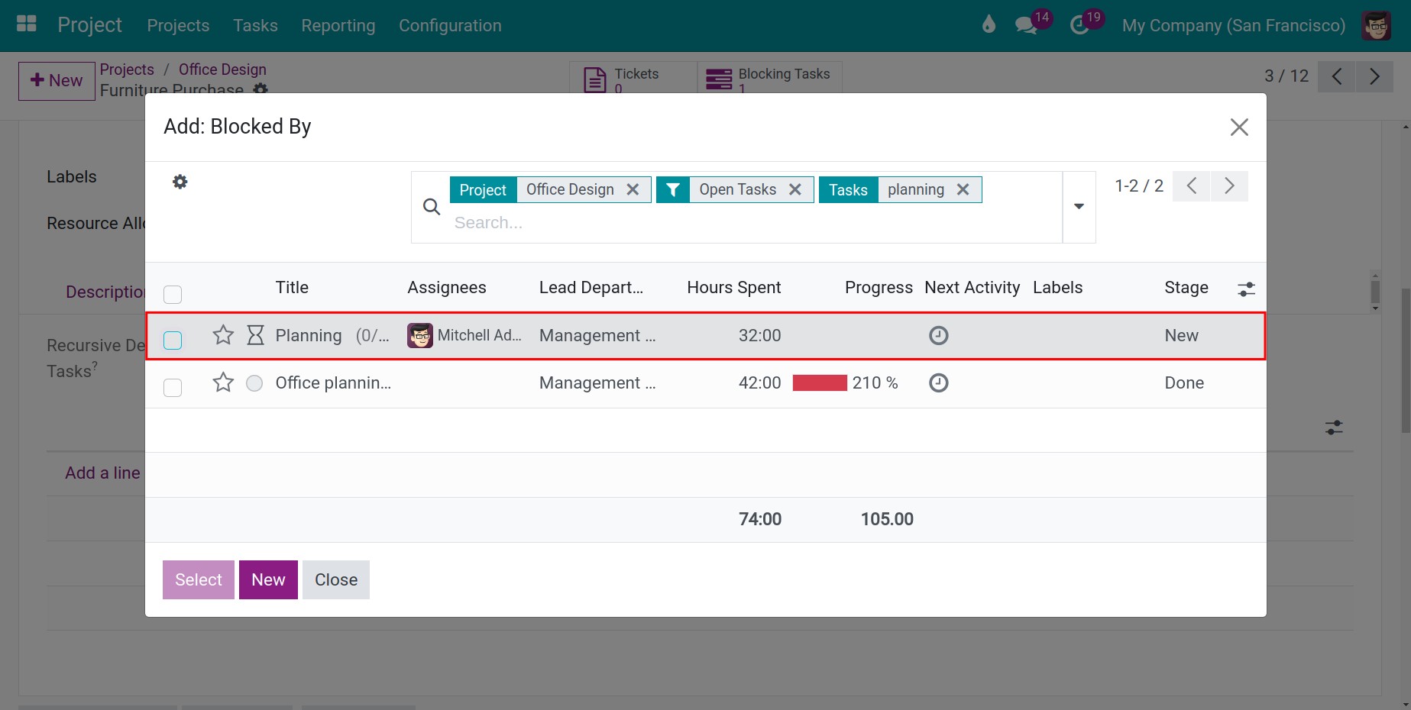The width and height of the screenshot is (1411, 710).
Task: Open the Blocking Tasks stat button
Action: (769, 77)
